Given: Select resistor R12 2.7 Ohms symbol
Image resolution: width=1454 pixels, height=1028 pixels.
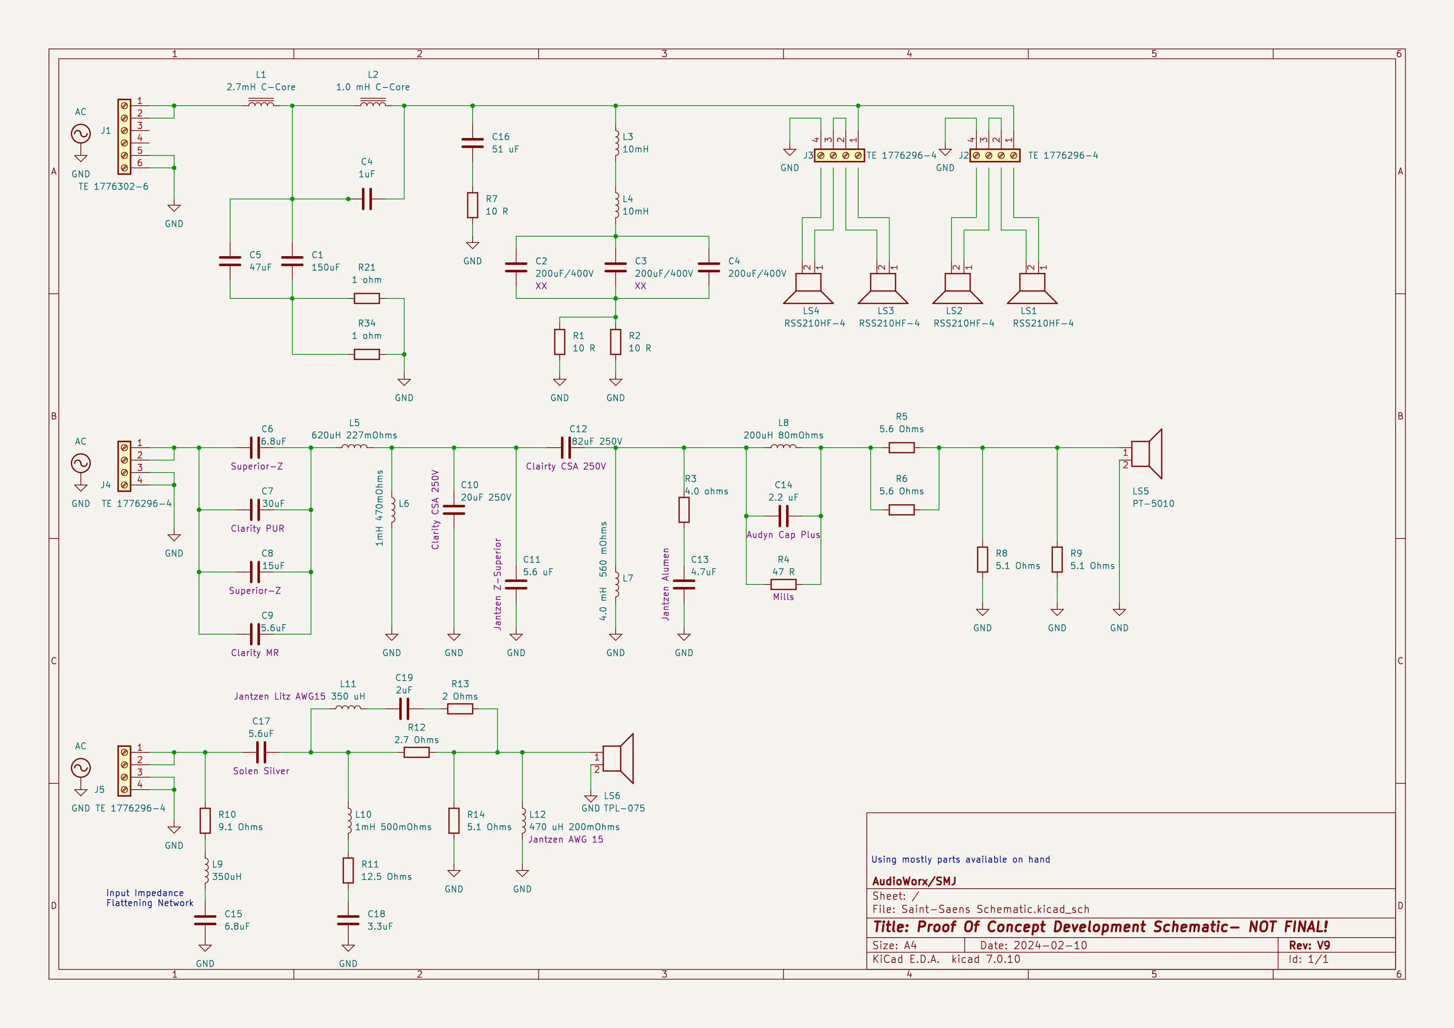Looking at the screenshot, I should click(416, 753).
